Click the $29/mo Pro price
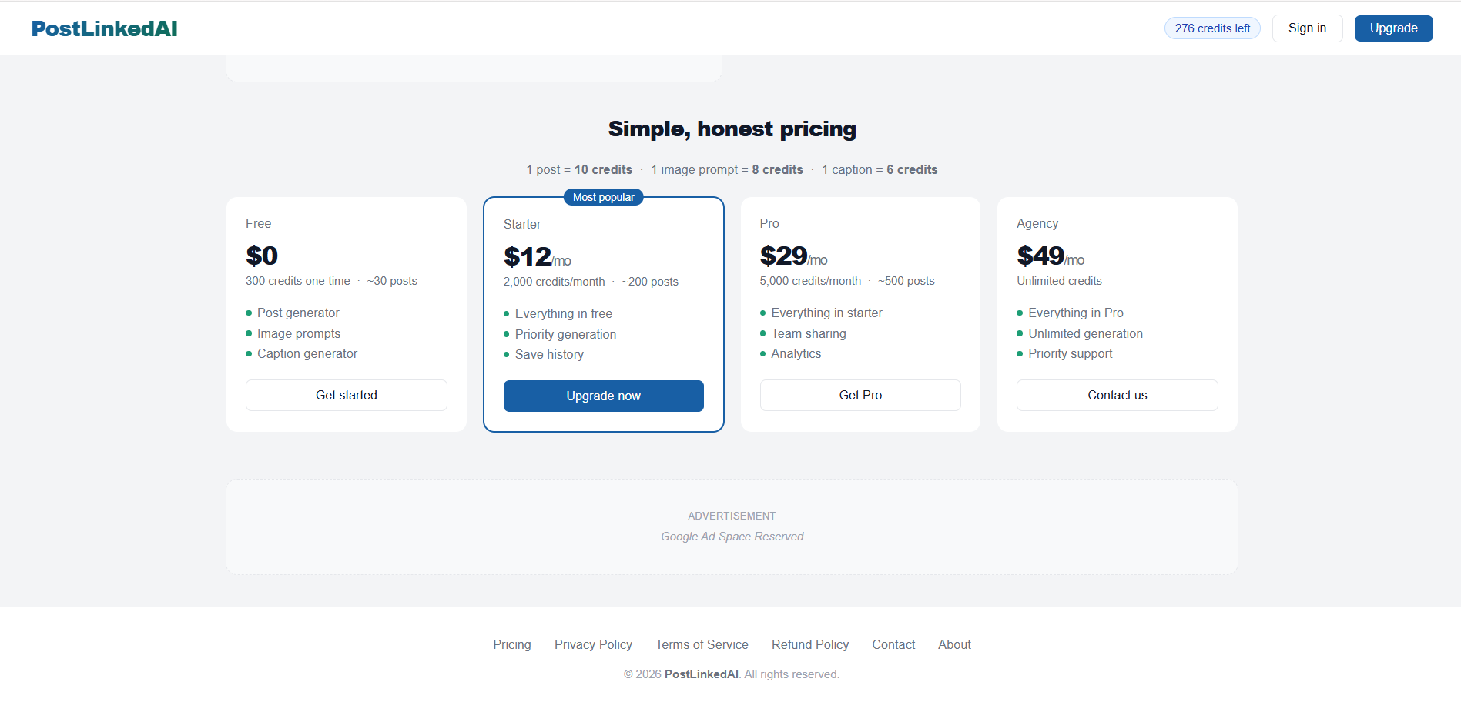1461x702 pixels. [794, 256]
